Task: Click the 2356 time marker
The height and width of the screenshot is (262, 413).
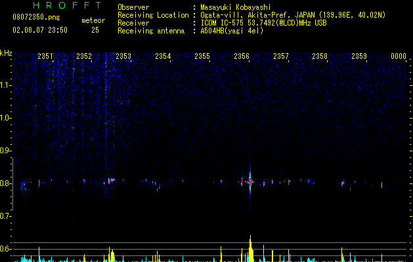Action: (x=242, y=56)
